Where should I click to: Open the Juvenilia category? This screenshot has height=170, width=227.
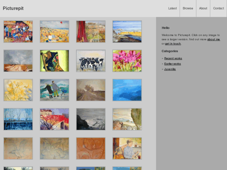click(170, 69)
